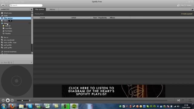Toggle the people sidebar icon
The width and height of the screenshot is (194, 109).
pyautogui.click(x=192, y=9)
